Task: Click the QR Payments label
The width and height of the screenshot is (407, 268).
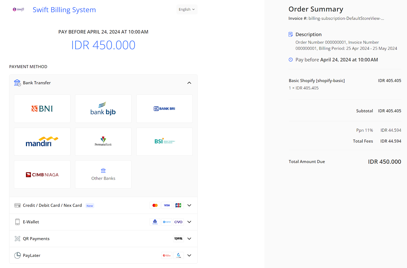Action: click(36, 239)
